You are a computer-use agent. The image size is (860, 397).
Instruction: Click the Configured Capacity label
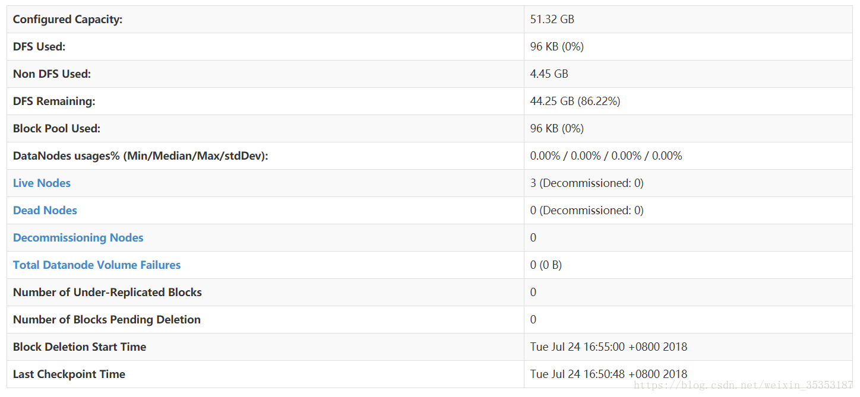click(x=68, y=20)
